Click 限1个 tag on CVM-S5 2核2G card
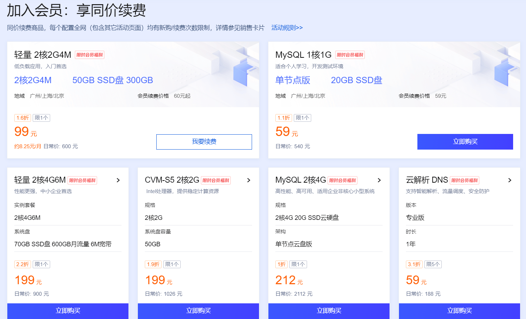Image resolution: width=526 pixels, height=319 pixels. (172, 264)
